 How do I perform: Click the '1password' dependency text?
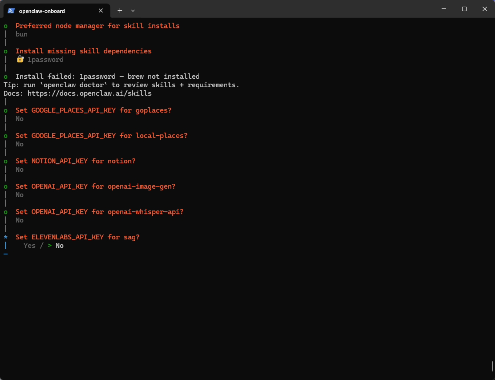click(x=45, y=60)
